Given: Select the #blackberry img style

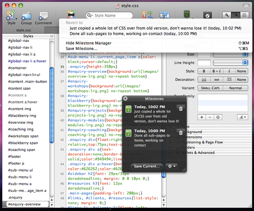Looking at the screenshot, I should pyautogui.click(x=22, y=116).
